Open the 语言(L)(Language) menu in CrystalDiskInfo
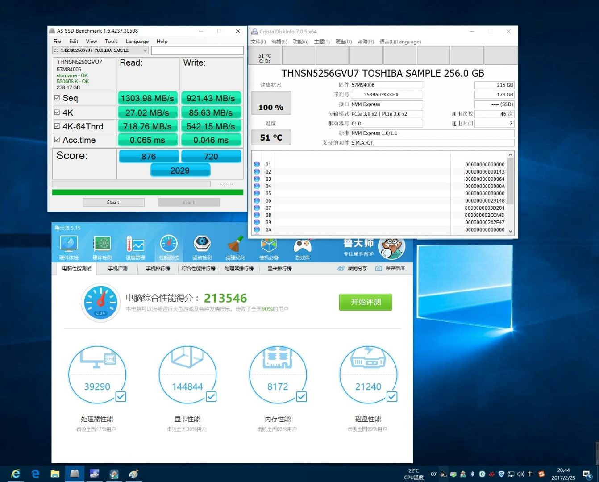This screenshot has width=599, height=482. 400,42
